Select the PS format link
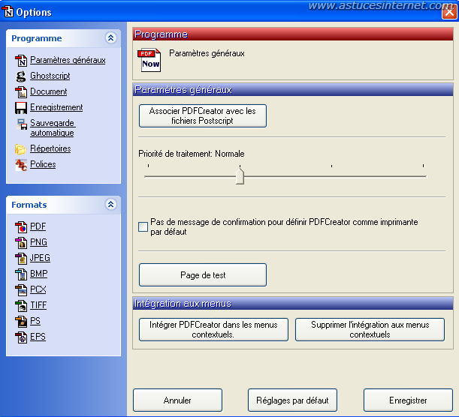459x417 pixels. tap(35, 321)
